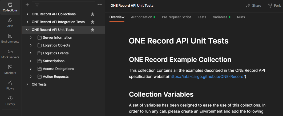283x116 pixels.
Task: Open Mock servers in the sidebar
Action: coord(10,54)
